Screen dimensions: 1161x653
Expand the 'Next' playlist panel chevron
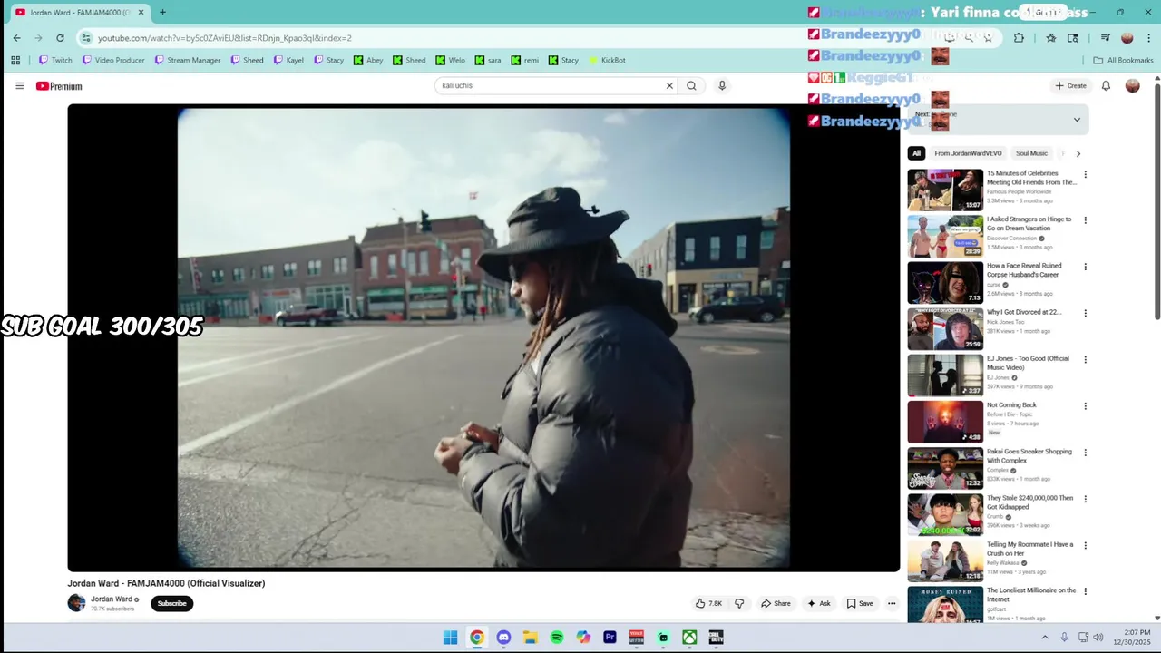pyautogui.click(x=1077, y=120)
